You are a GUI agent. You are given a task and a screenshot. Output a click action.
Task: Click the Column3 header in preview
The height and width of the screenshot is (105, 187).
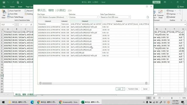pos(85,21)
